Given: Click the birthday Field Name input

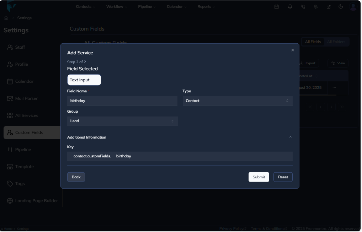Looking at the screenshot, I should point(122,101).
